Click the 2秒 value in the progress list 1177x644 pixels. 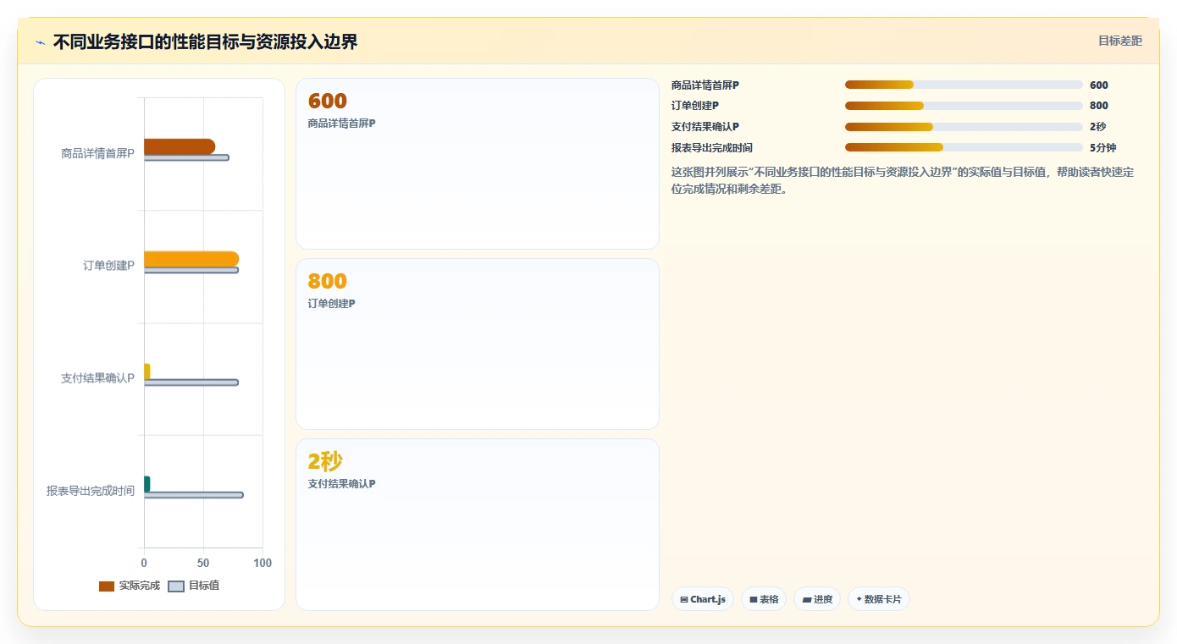coord(1097,127)
